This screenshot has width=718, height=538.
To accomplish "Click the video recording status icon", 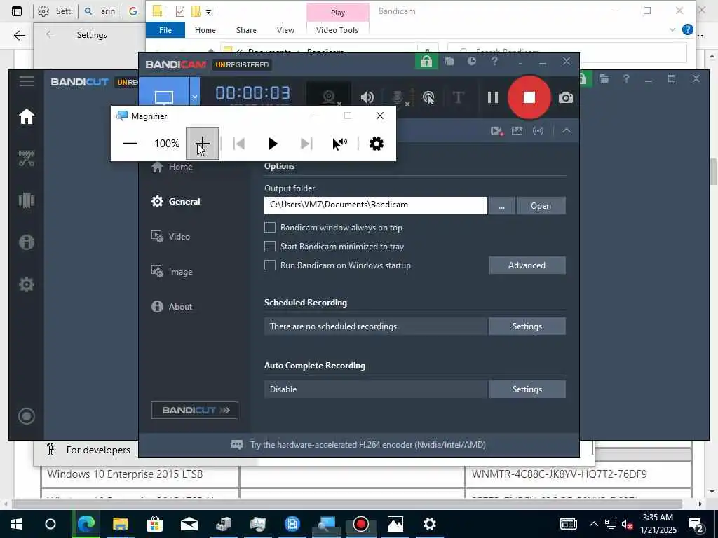I will (497, 131).
